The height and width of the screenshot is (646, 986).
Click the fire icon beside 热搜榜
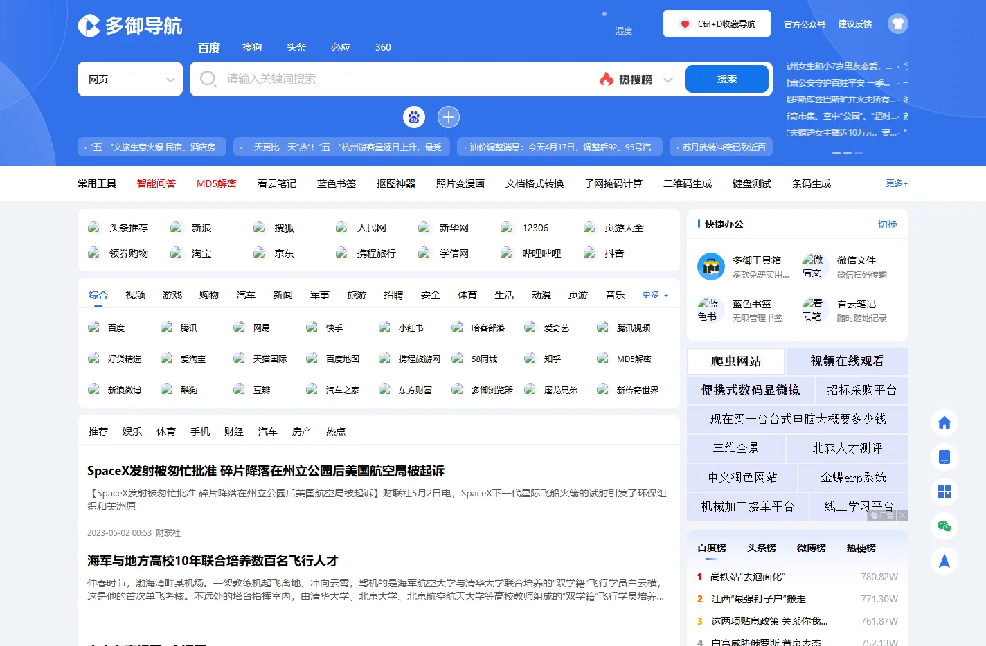tap(607, 79)
